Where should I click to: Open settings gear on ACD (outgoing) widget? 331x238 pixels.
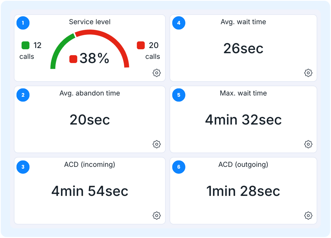point(308,216)
